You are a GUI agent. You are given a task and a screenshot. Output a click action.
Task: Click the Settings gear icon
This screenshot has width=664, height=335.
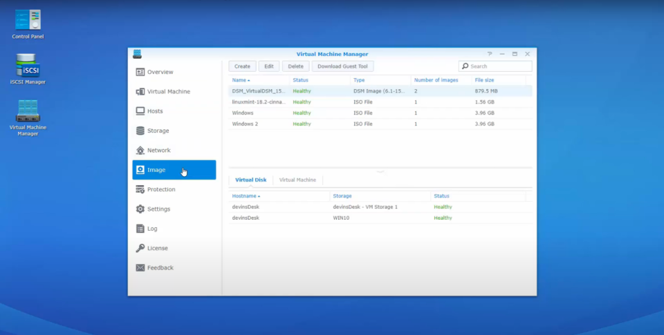point(140,209)
